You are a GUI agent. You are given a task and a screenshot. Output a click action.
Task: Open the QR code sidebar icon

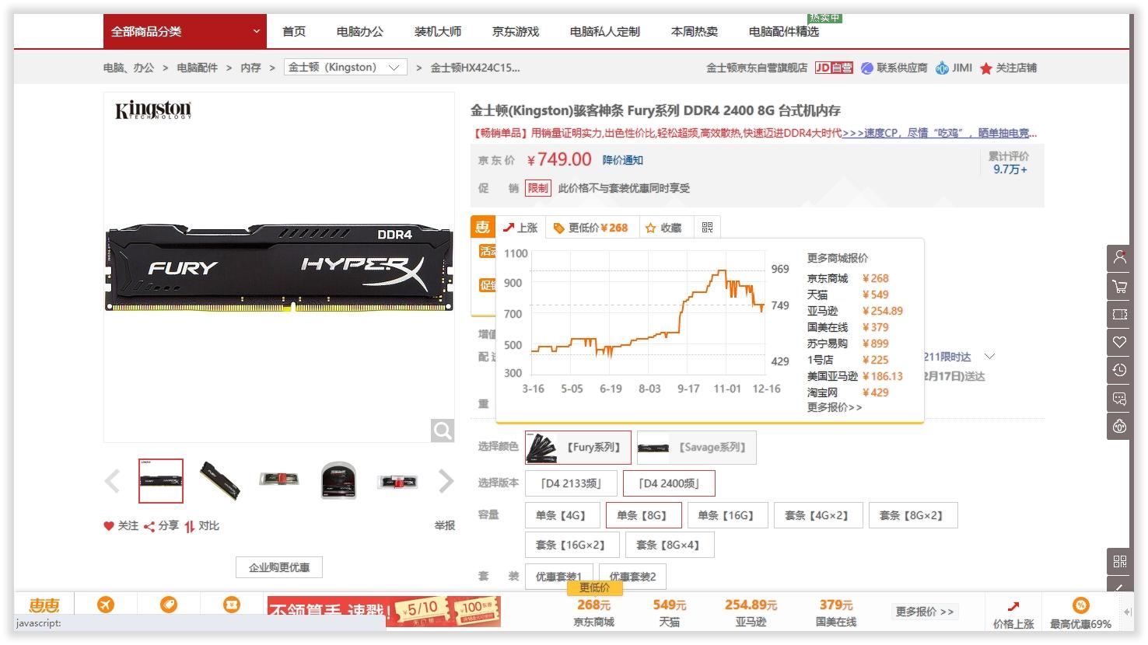coord(1119,561)
